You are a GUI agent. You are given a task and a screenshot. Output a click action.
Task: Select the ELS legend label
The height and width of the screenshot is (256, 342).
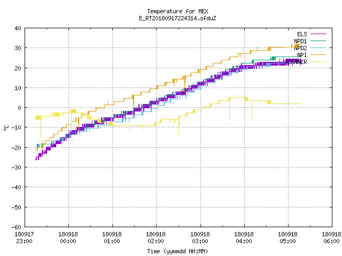pos(302,34)
